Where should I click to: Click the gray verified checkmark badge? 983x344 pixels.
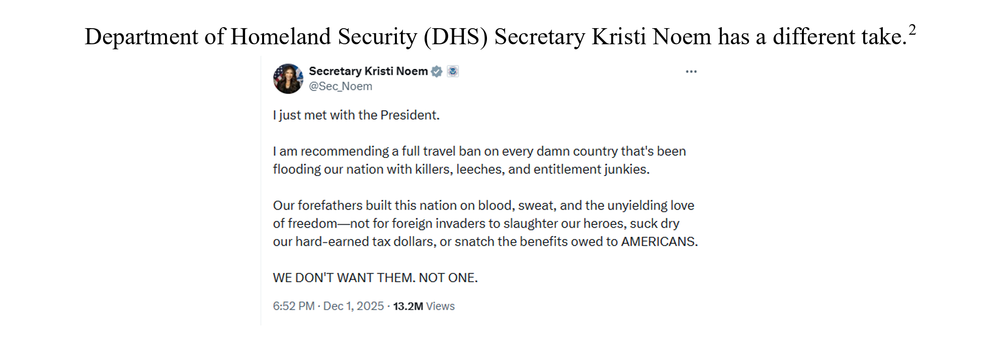[x=437, y=71]
